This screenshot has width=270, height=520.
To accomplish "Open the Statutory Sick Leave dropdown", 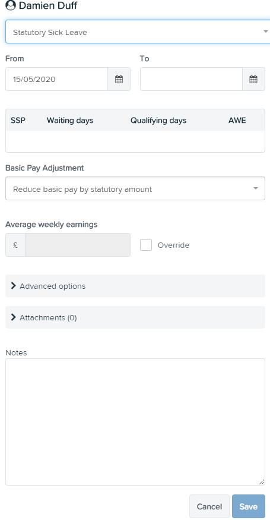I will pos(138,32).
